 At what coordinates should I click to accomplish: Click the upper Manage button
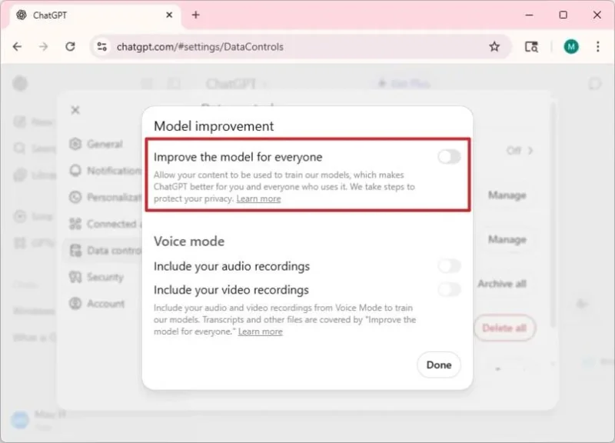(507, 195)
